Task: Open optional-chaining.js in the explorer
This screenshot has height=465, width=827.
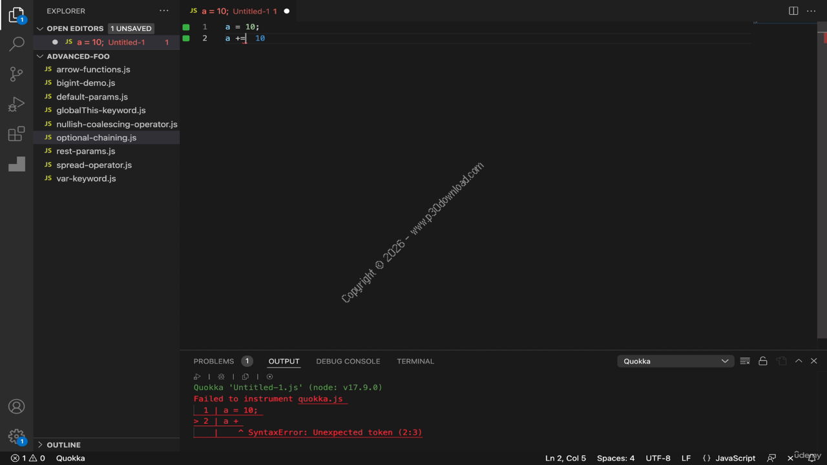Action: 96,138
